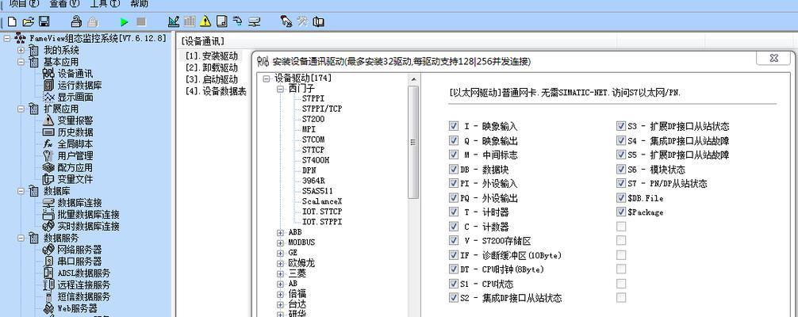Viewport: 798px width, 317px height.
Task: Select 显示画面 in the project tree
Action: [75, 97]
